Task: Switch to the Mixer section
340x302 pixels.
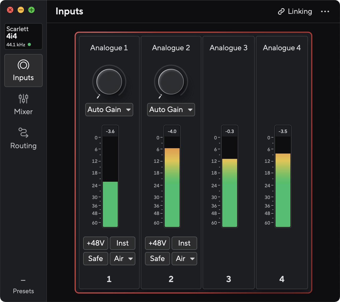Action: tap(23, 105)
